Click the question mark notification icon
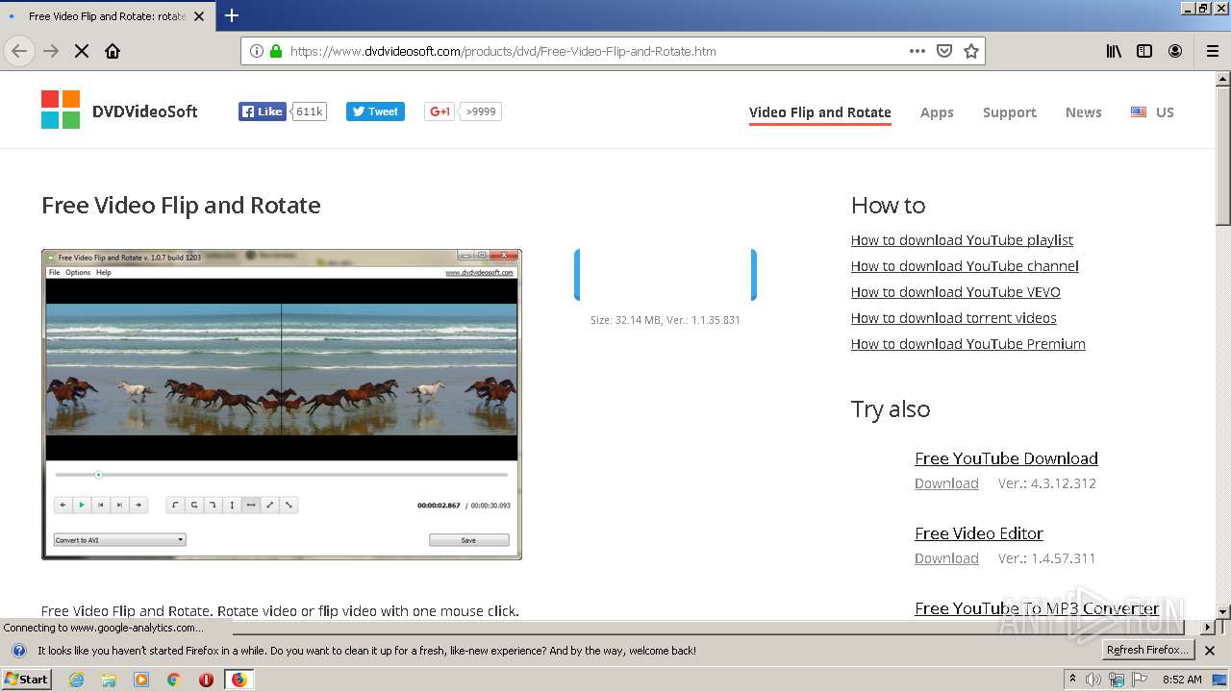Image resolution: width=1231 pixels, height=692 pixels. pos(18,651)
